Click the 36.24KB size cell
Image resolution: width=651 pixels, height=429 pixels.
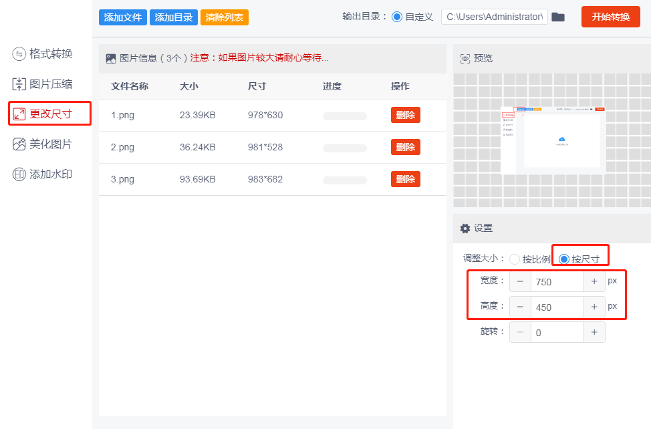click(198, 147)
